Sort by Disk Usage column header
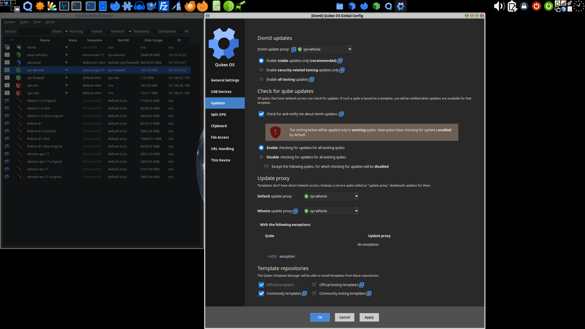585x329 pixels. 154,40
